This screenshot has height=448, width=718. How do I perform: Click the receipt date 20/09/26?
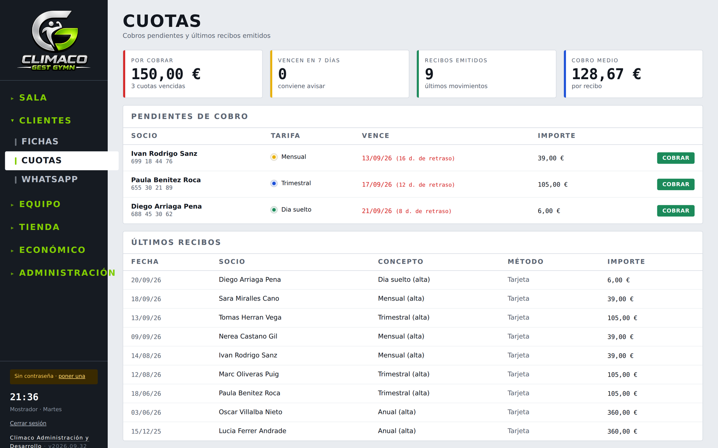point(146,280)
